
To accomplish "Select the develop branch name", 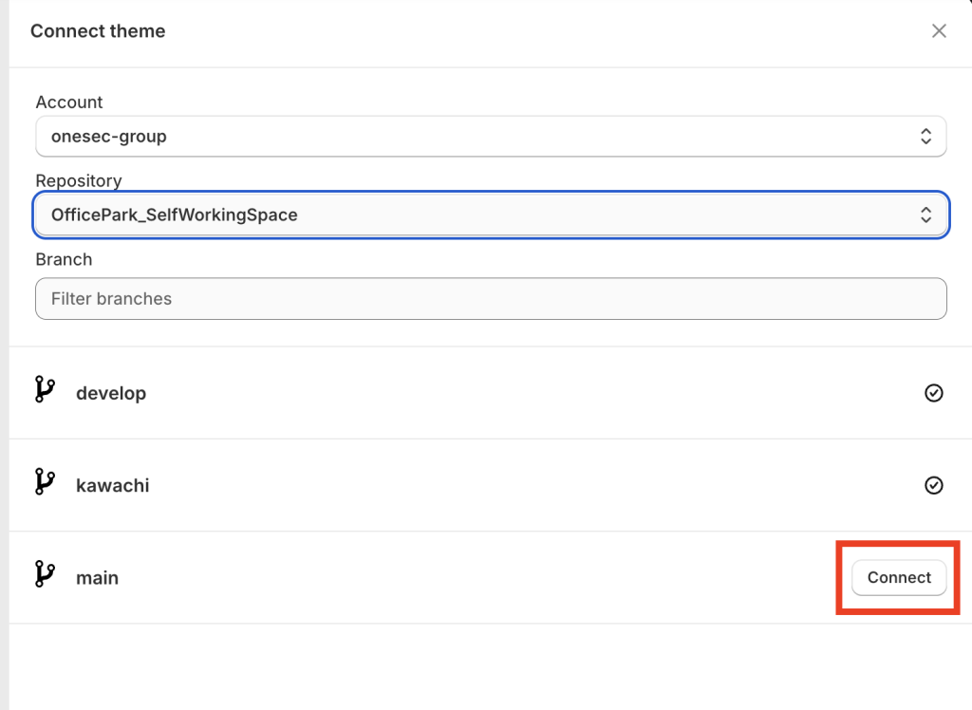I will point(111,393).
